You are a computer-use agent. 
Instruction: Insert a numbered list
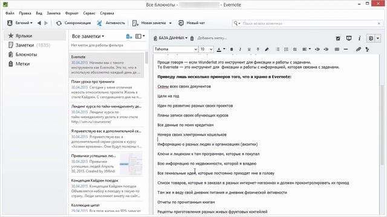point(286,49)
